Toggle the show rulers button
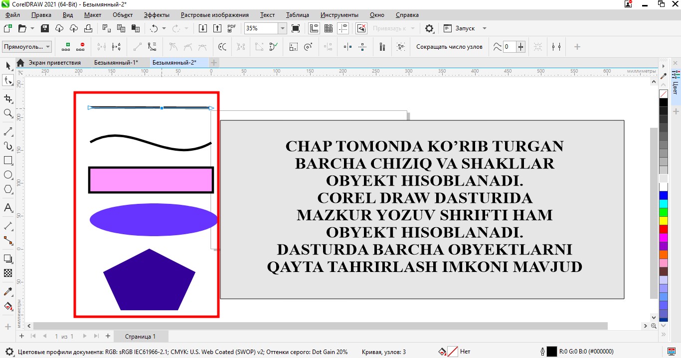The image size is (681, 358). pos(314,28)
